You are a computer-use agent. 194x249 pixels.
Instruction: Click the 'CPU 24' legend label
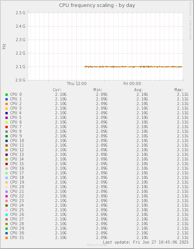pos(17,205)
